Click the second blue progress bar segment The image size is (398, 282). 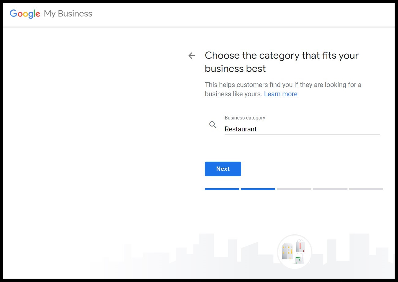258,189
